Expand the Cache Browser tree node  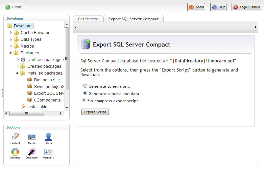click(x=11, y=32)
